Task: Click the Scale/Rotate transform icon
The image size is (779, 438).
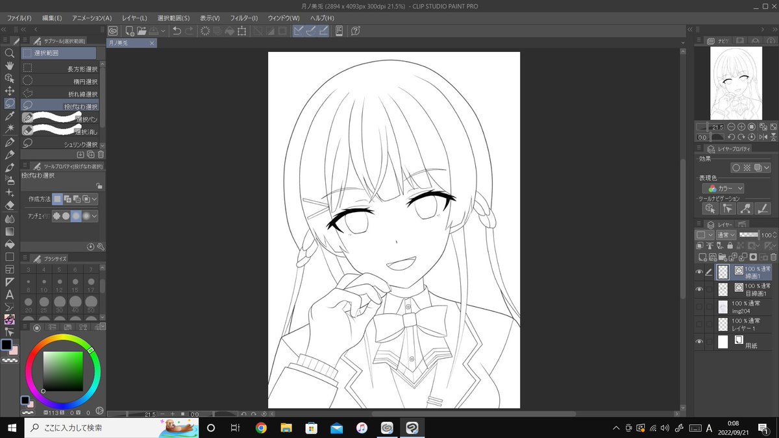Action: click(x=241, y=30)
